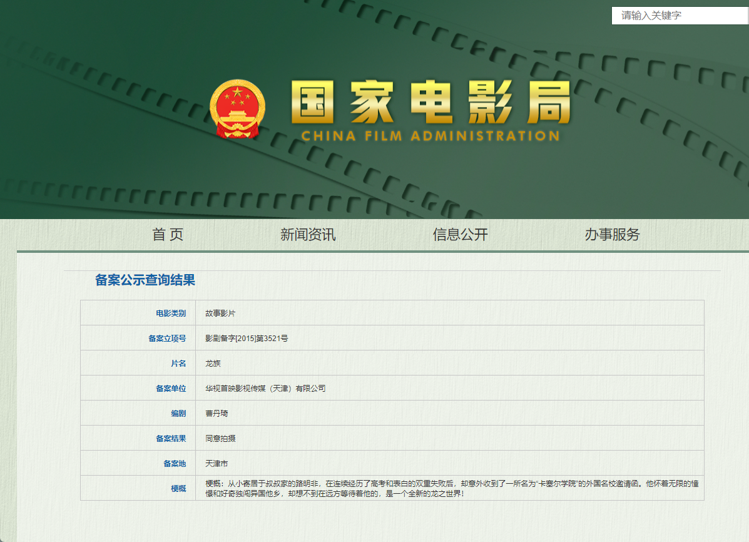Click the 备案立项号 label

click(x=166, y=339)
